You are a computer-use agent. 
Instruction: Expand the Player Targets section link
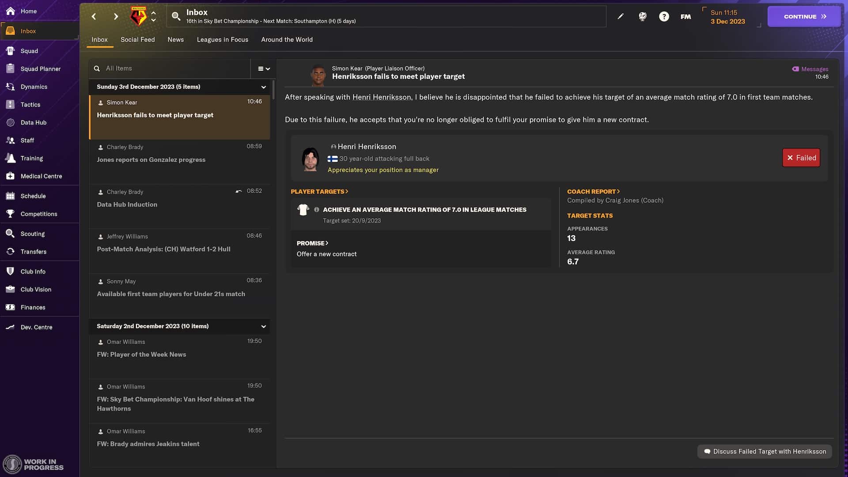[319, 191]
